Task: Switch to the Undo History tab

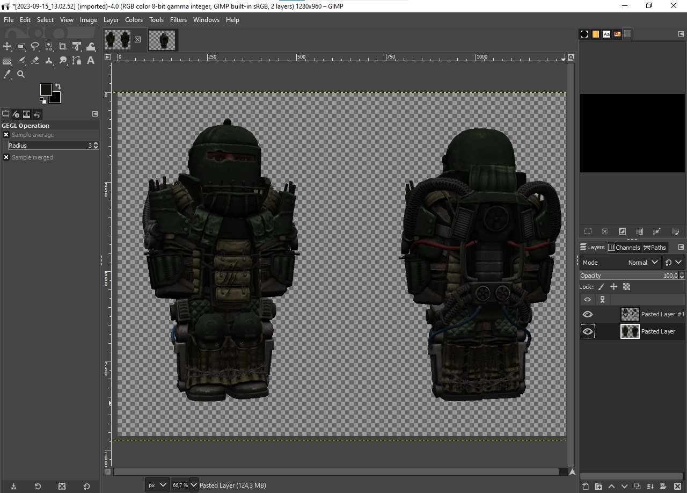Action: coord(37,114)
